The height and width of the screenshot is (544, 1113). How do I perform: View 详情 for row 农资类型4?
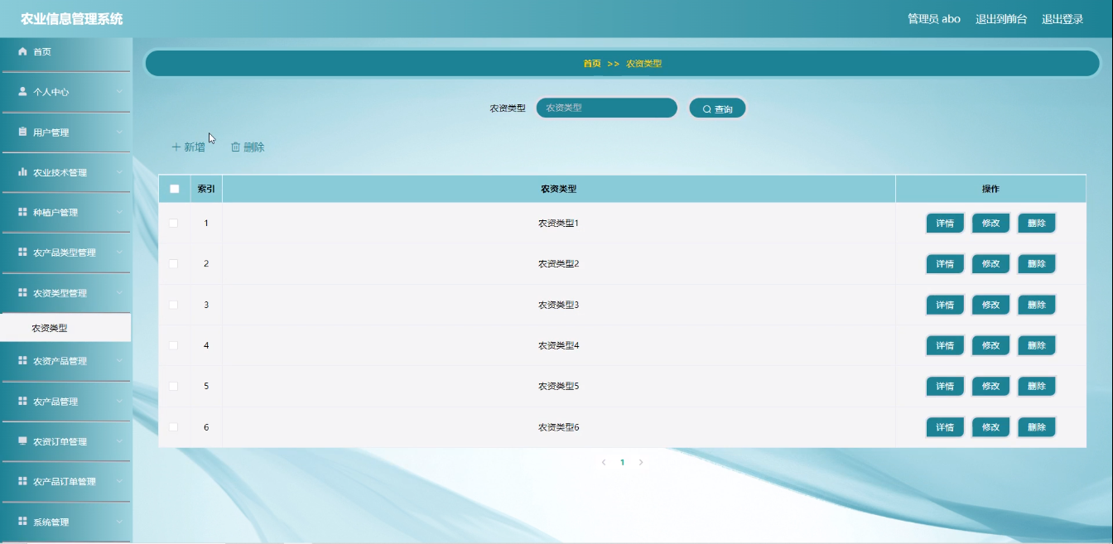click(x=945, y=346)
